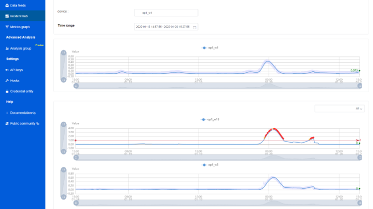Click right handle of op1_w5 time slider

(360, 203)
